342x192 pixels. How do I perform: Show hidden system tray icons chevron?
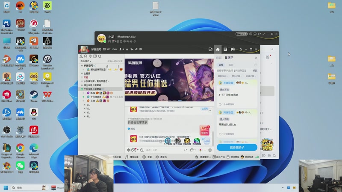tap(283, 188)
